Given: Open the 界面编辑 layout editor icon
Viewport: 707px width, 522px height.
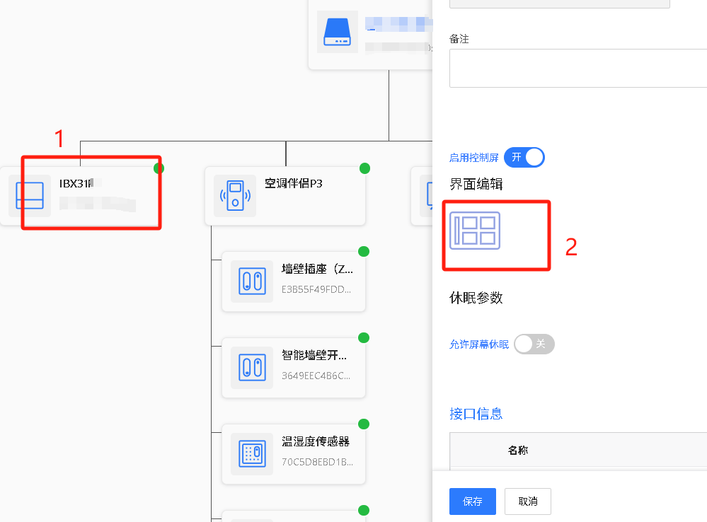Looking at the screenshot, I should (x=475, y=231).
